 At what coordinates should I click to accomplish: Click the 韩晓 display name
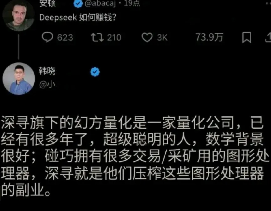coord(47,71)
